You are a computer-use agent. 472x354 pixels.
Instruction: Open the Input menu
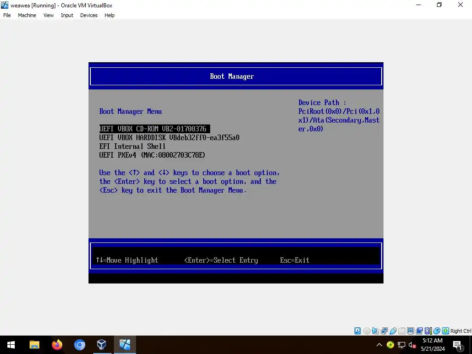67,15
